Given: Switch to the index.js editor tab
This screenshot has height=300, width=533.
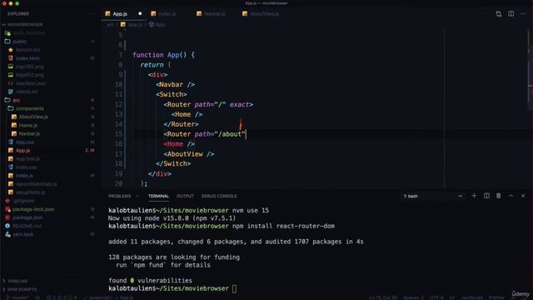Looking at the screenshot, I should 167,14.
